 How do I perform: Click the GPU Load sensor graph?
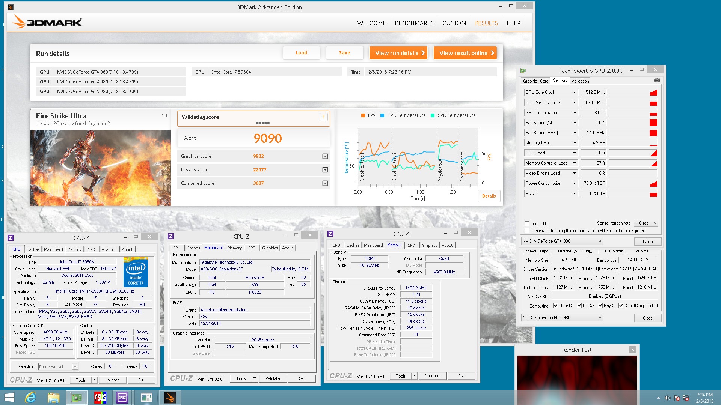point(633,153)
